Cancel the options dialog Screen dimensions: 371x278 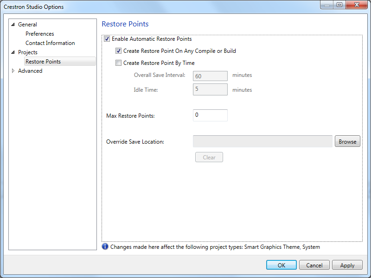314,265
